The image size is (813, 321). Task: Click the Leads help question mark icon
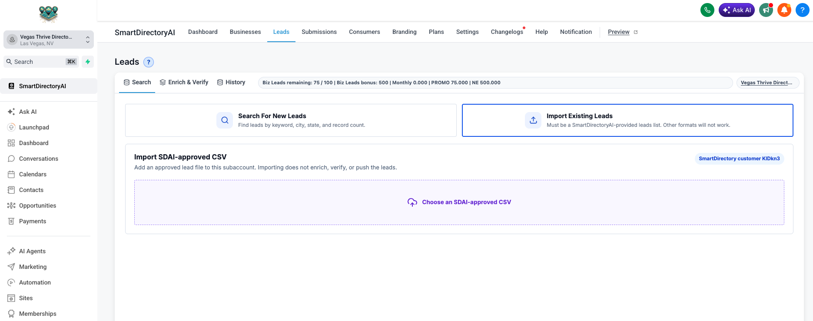point(149,62)
